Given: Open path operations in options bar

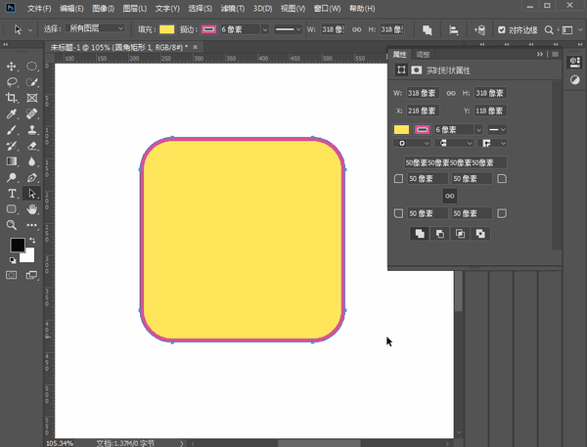Looking at the screenshot, I should [x=427, y=30].
